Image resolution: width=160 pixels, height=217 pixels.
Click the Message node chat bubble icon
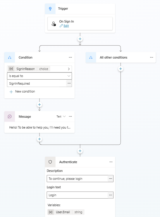click(x=10, y=117)
